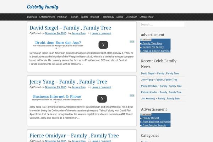The height and width of the screenshot is (142, 213).
Task: Click the comment bubble icon on Pierre Omidyar post
Action: [x=89, y=141]
